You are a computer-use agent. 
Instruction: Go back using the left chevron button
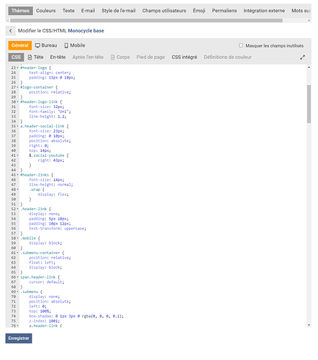click(11, 31)
